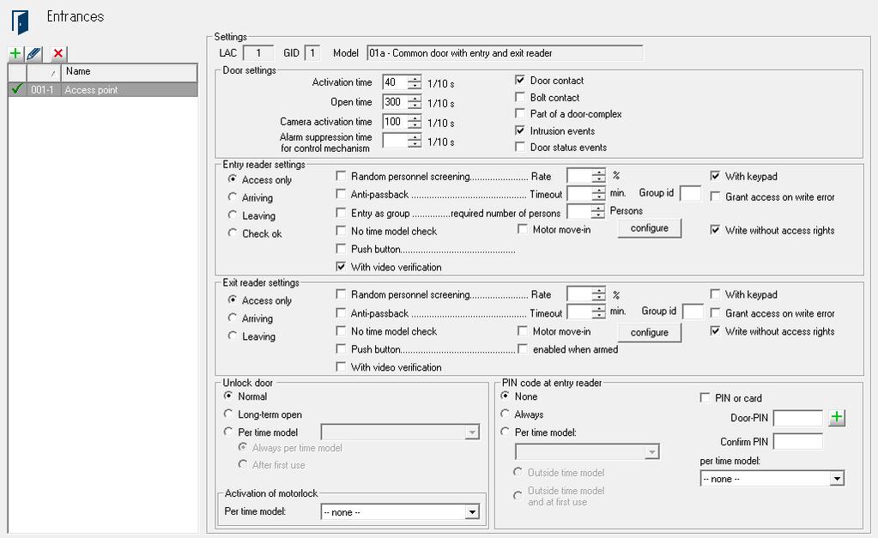Toggle Door contact checkbox

point(520,80)
